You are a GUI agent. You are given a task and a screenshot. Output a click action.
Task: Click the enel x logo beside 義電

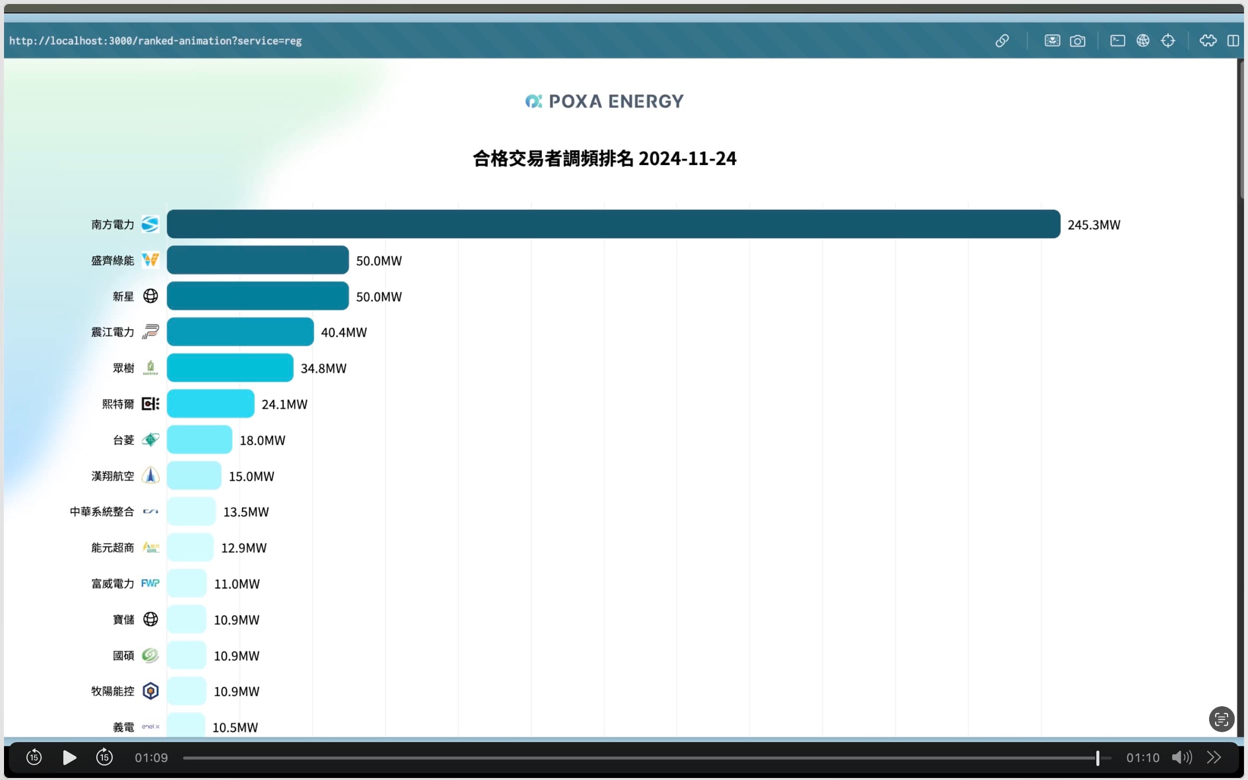tap(150, 726)
